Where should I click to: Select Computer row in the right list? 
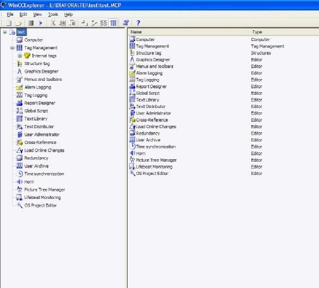click(145, 39)
